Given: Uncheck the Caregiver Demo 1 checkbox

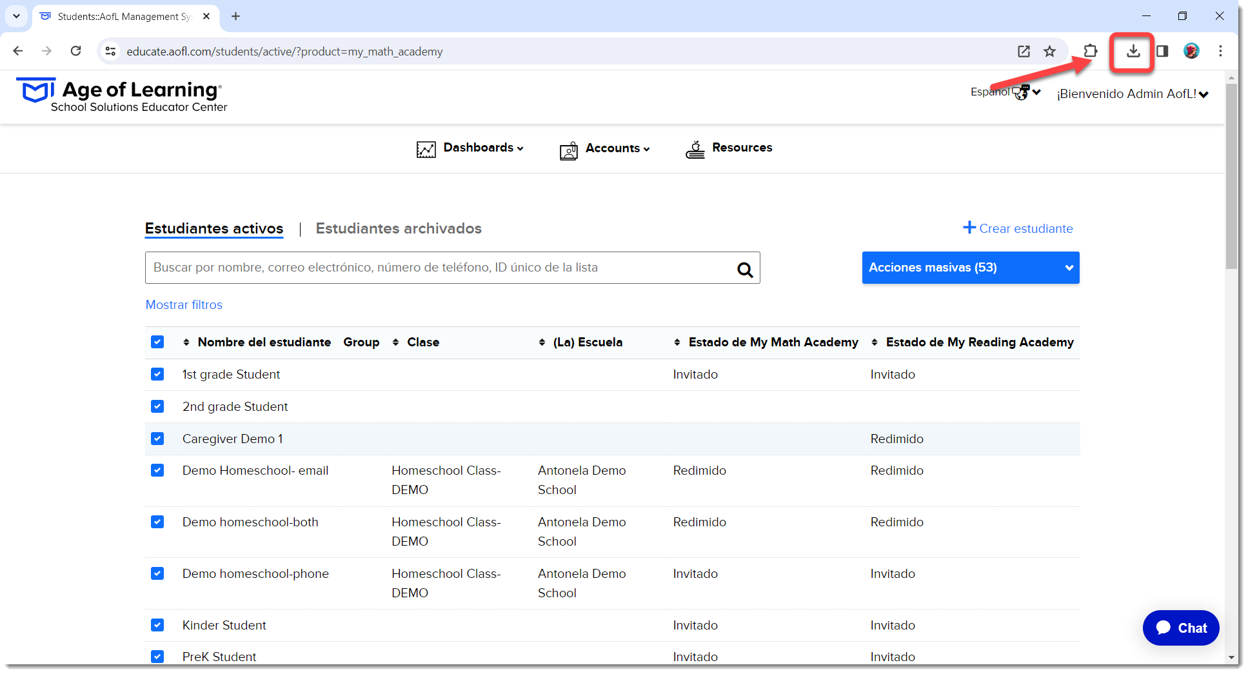Looking at the screenshot, I should click(x=157, y=439).
